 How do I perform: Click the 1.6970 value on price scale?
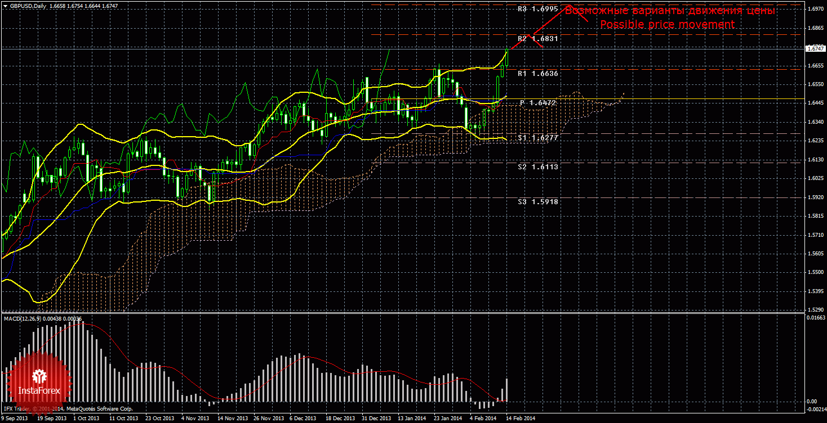click(x=815, y=9)
